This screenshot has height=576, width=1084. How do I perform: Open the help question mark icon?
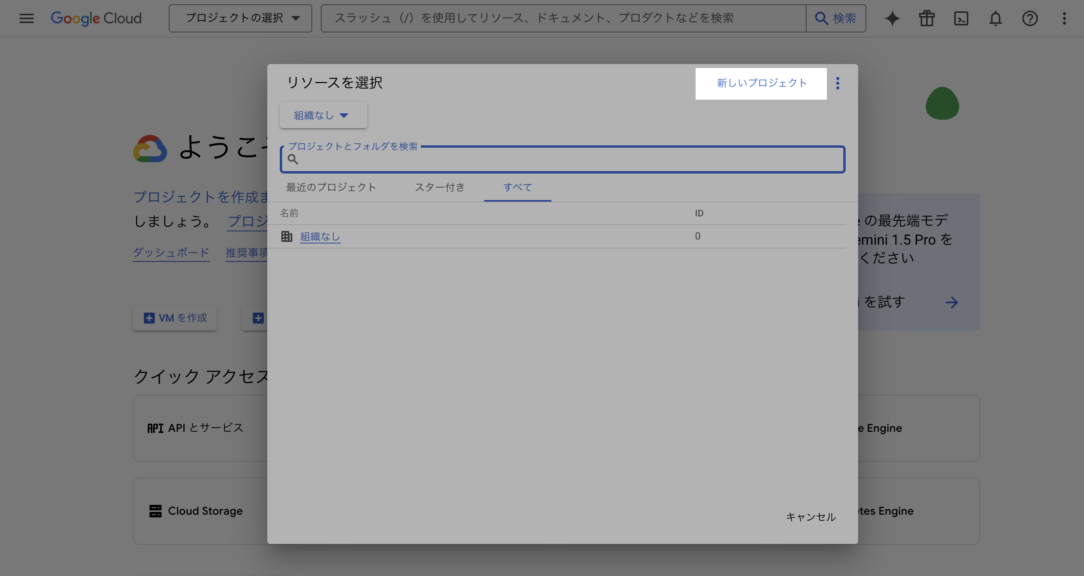click(1030, 18)
